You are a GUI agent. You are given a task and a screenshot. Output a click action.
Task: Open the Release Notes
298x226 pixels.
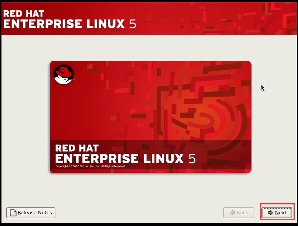pyautogui.click(x=31, y=212)
